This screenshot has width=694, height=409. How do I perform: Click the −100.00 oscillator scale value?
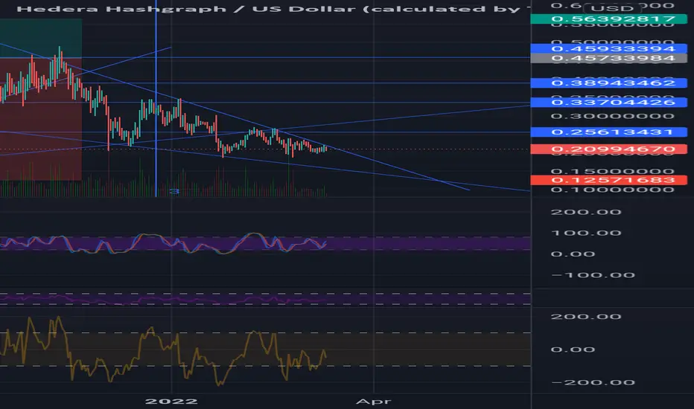[x=593, y=275]
